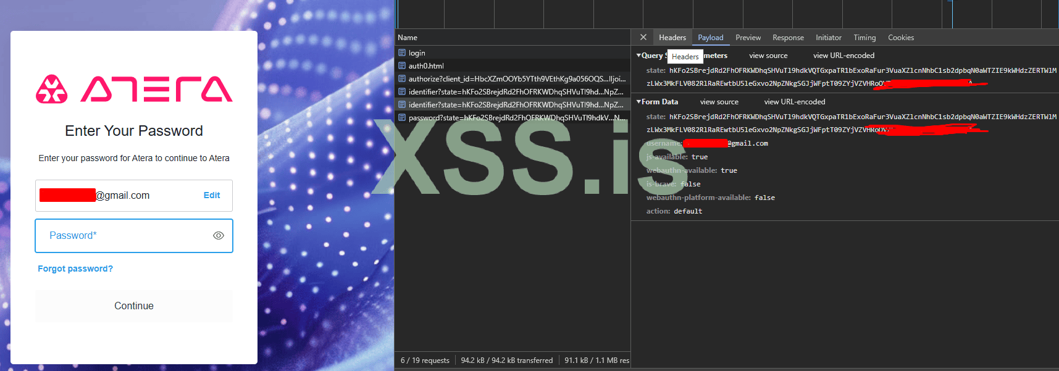Click Edit next to the email address
The image size is (1059, 371).
[x=212, y=195]
